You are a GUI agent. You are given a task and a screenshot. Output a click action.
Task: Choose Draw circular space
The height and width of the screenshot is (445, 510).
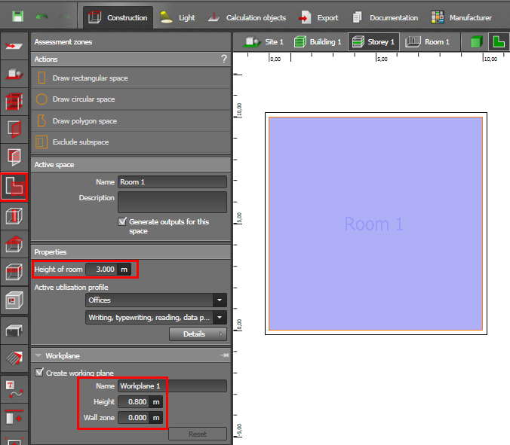pyautogui.click(x=131, y=99)
